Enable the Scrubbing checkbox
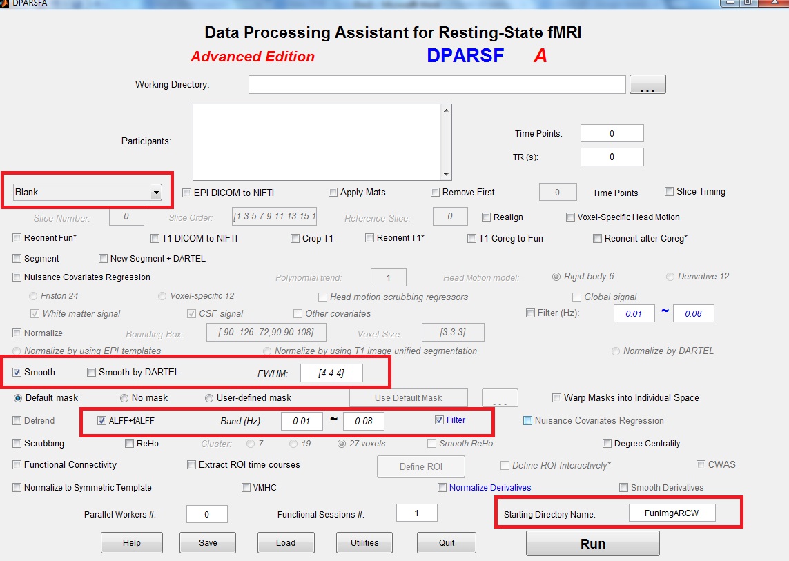Screen dimensions: 789x561 pyautogui.click(x=17, y=443)
